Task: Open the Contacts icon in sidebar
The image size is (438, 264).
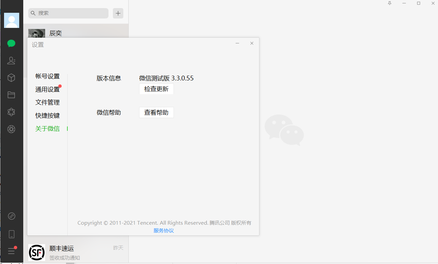Action: (x=11, y=61)
